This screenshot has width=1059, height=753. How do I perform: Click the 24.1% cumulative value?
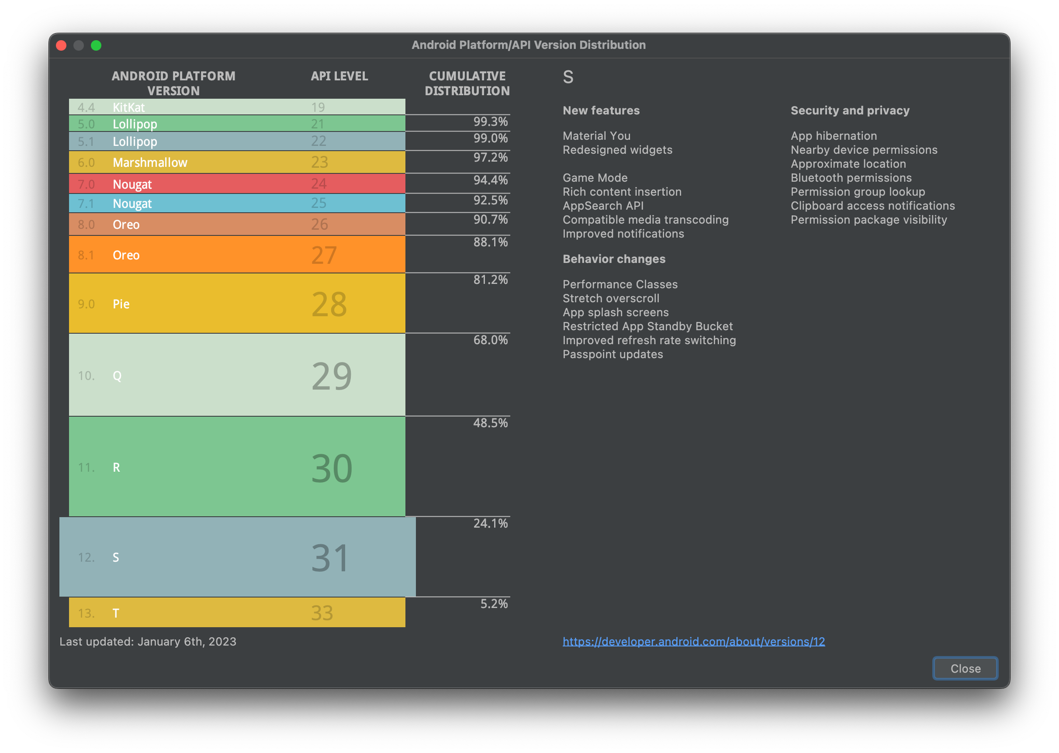[490, 524]
